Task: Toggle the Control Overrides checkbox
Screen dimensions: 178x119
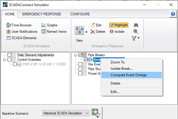Action: (x=10, y=60)
